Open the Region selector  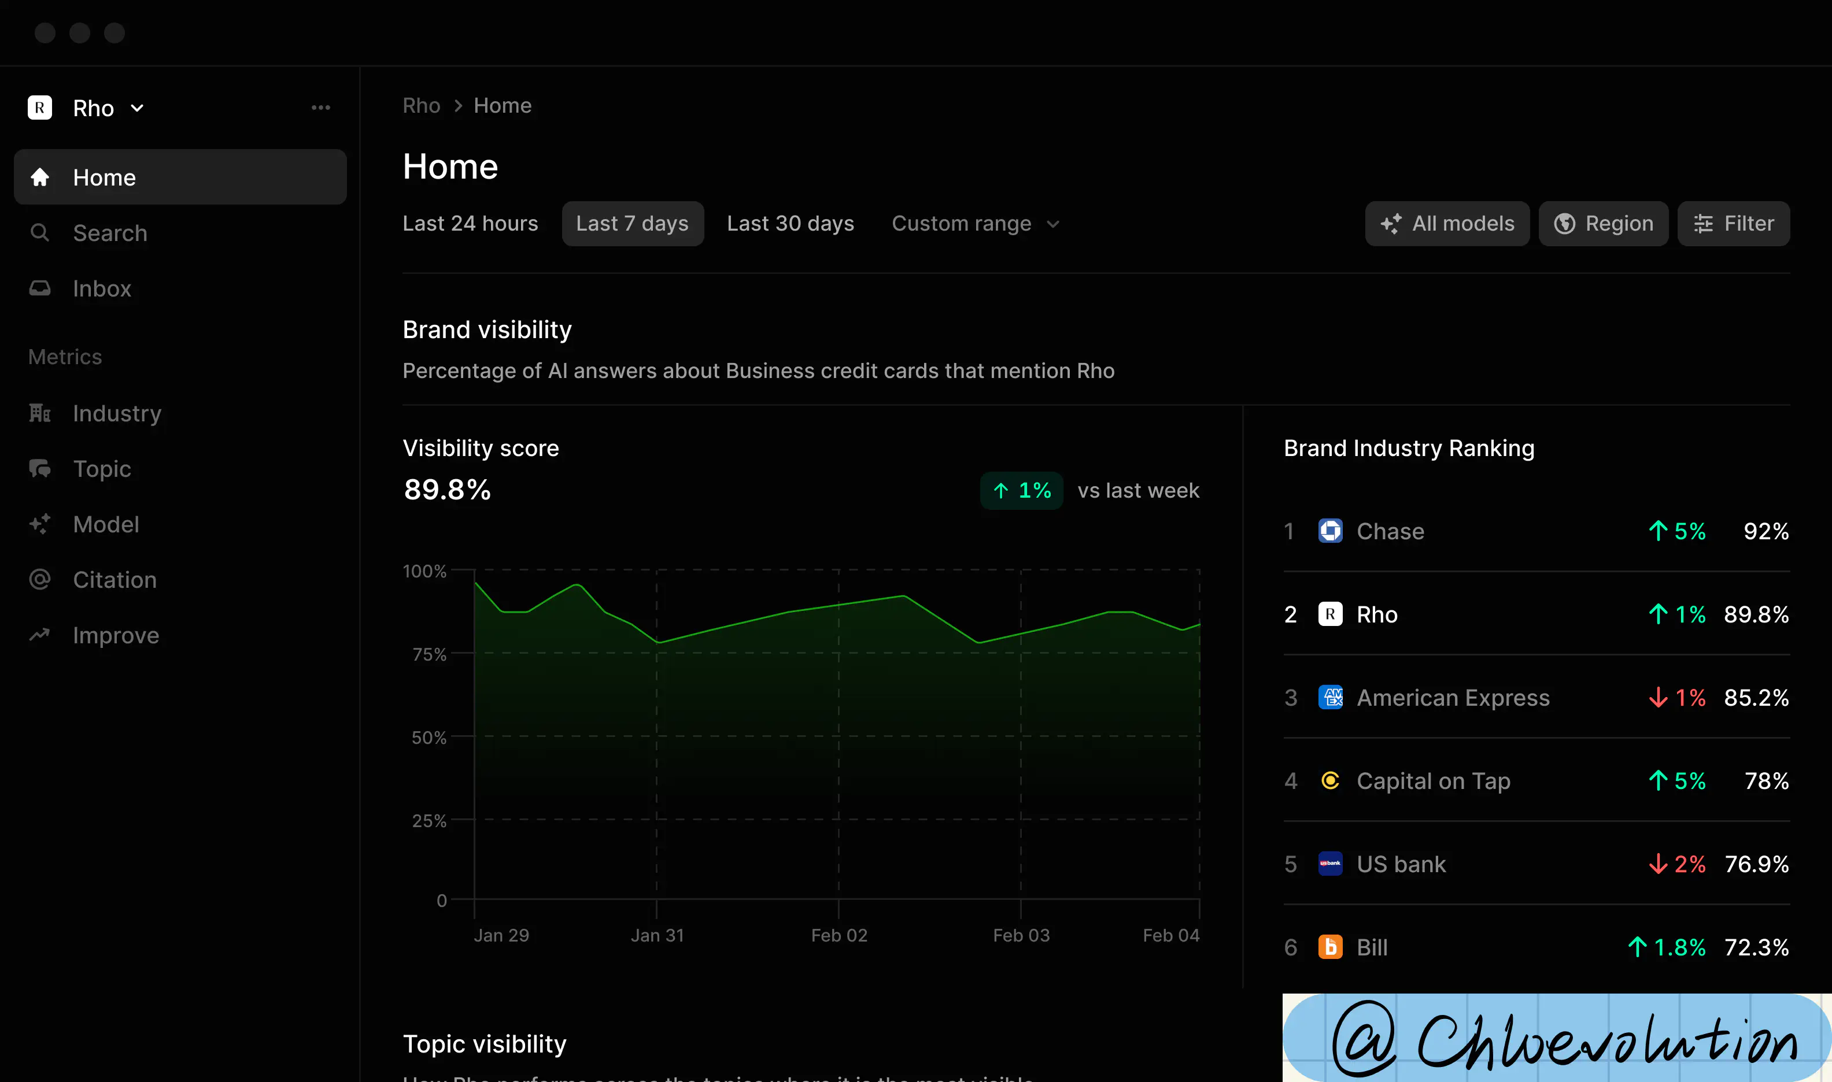pyautogui.click(x=1603, y=223)
